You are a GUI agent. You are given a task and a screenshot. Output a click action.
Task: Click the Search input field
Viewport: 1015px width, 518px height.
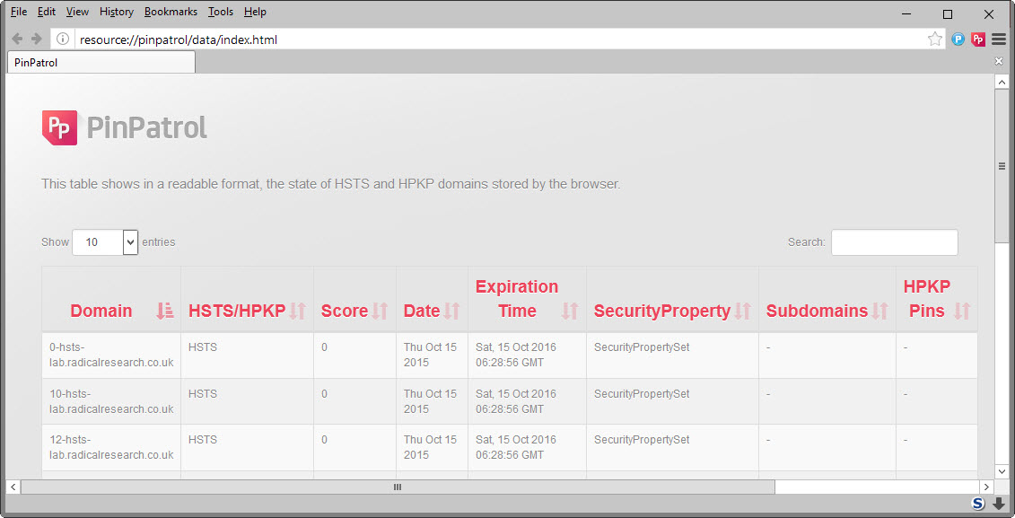coord(895,242)
